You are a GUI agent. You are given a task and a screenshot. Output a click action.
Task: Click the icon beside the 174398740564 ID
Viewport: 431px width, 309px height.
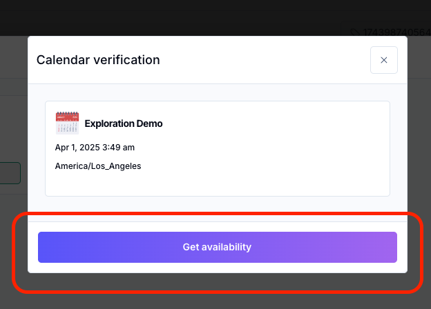click(x=355, y=32)
